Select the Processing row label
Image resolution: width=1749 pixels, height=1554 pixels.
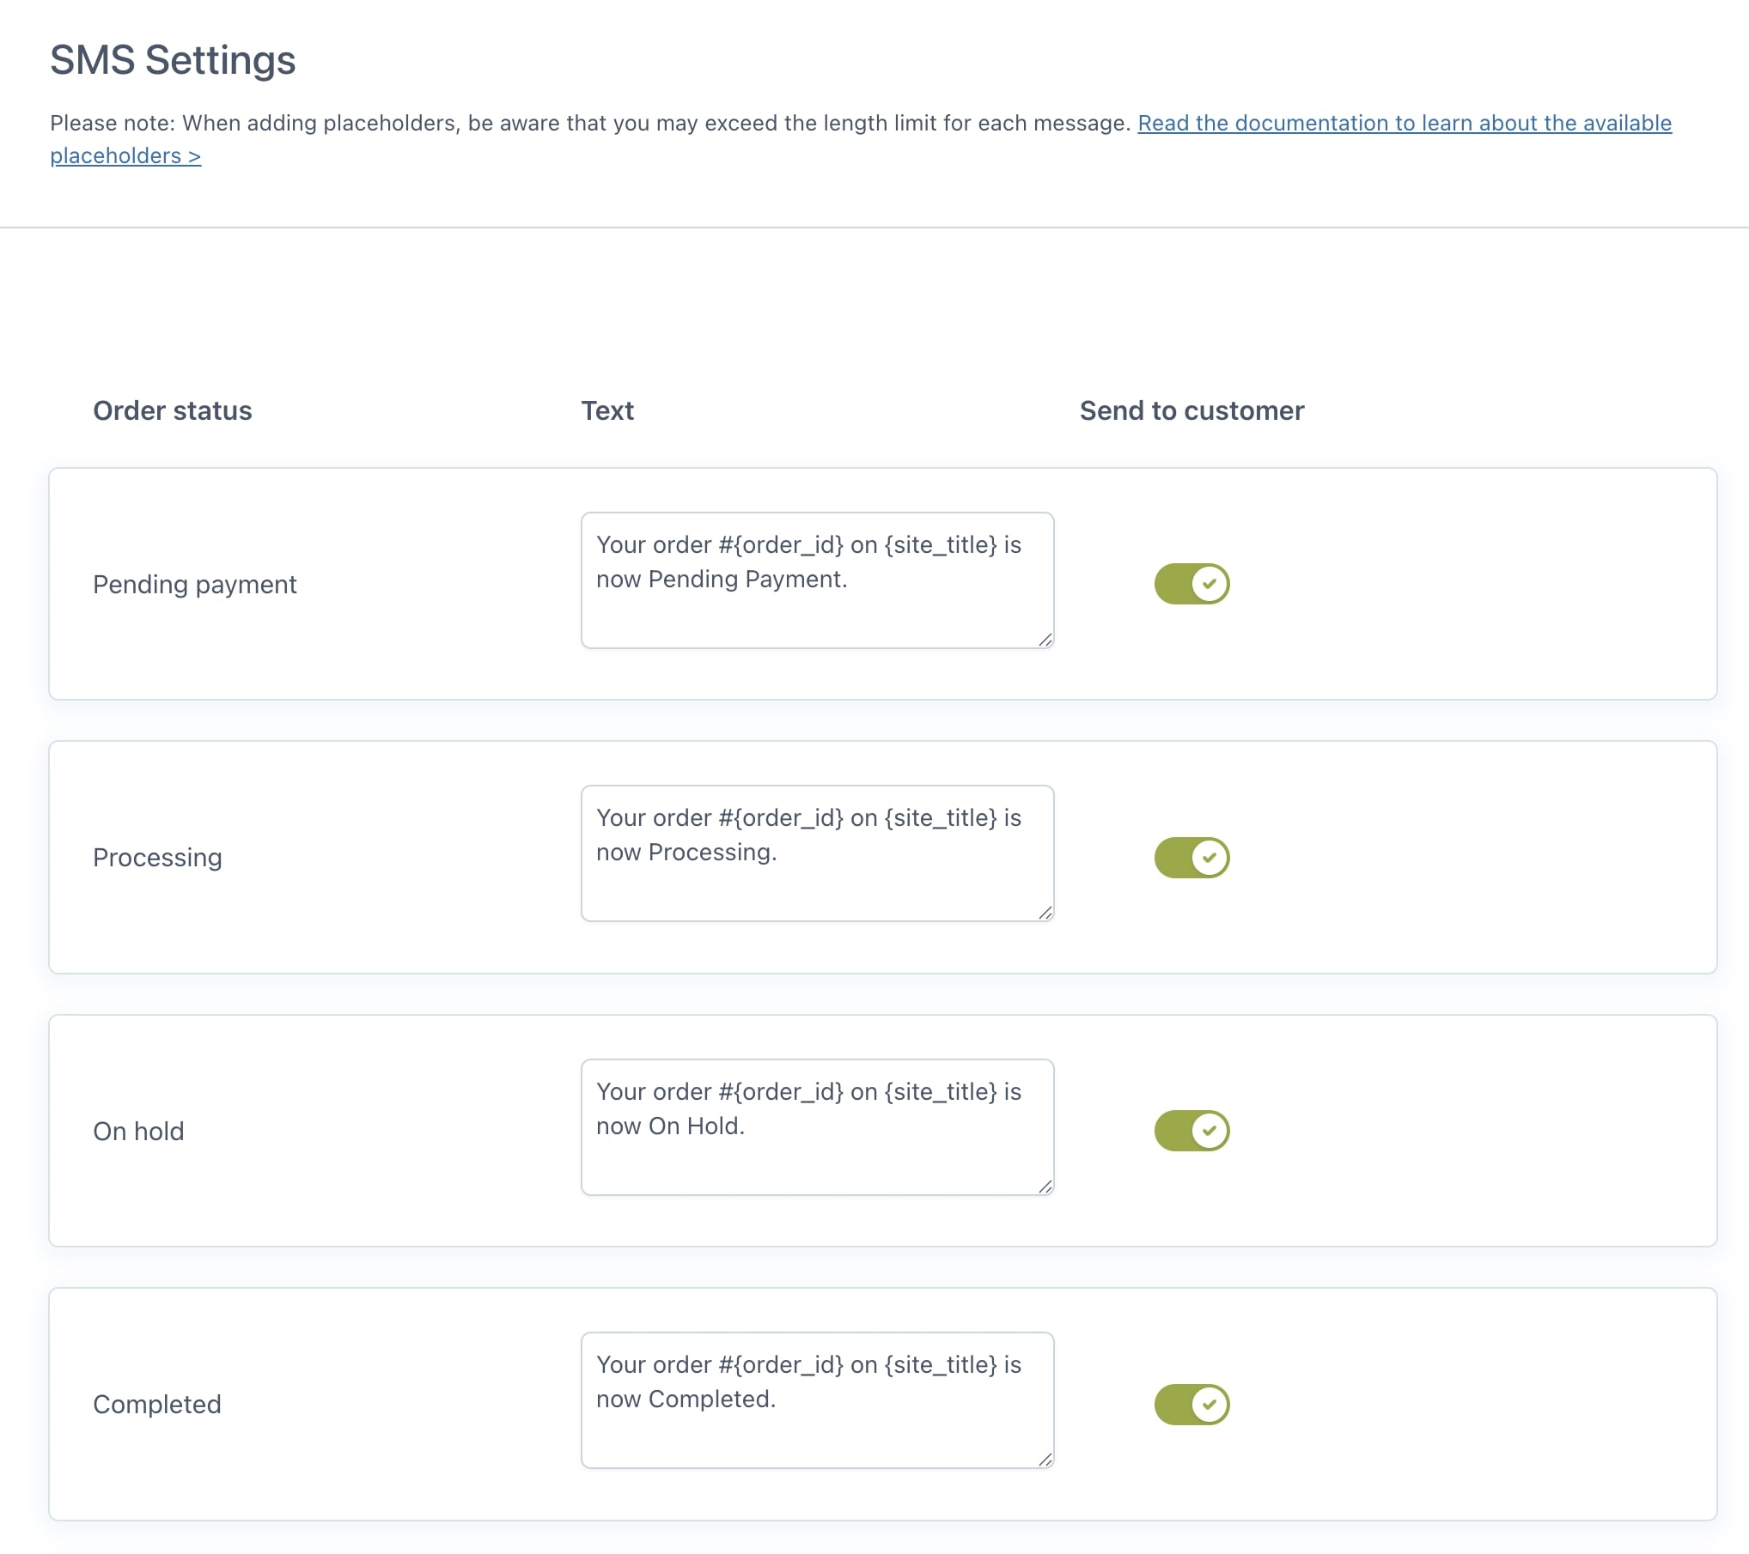(x=157, y=858)
